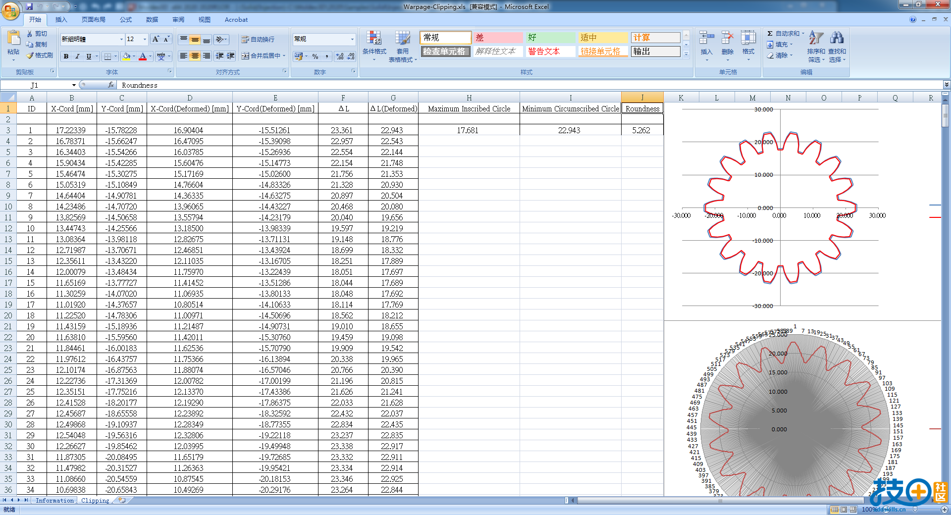
Task: Expand the font name dropdown
Action: coord(121,39)
